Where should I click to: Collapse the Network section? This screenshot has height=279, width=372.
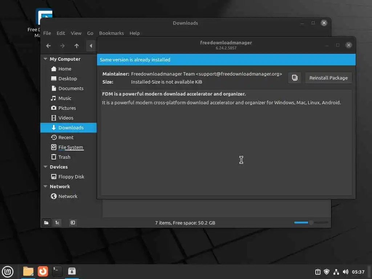click(x=45, y=186)
